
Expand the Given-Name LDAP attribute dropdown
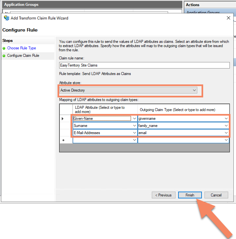point(134,119)
